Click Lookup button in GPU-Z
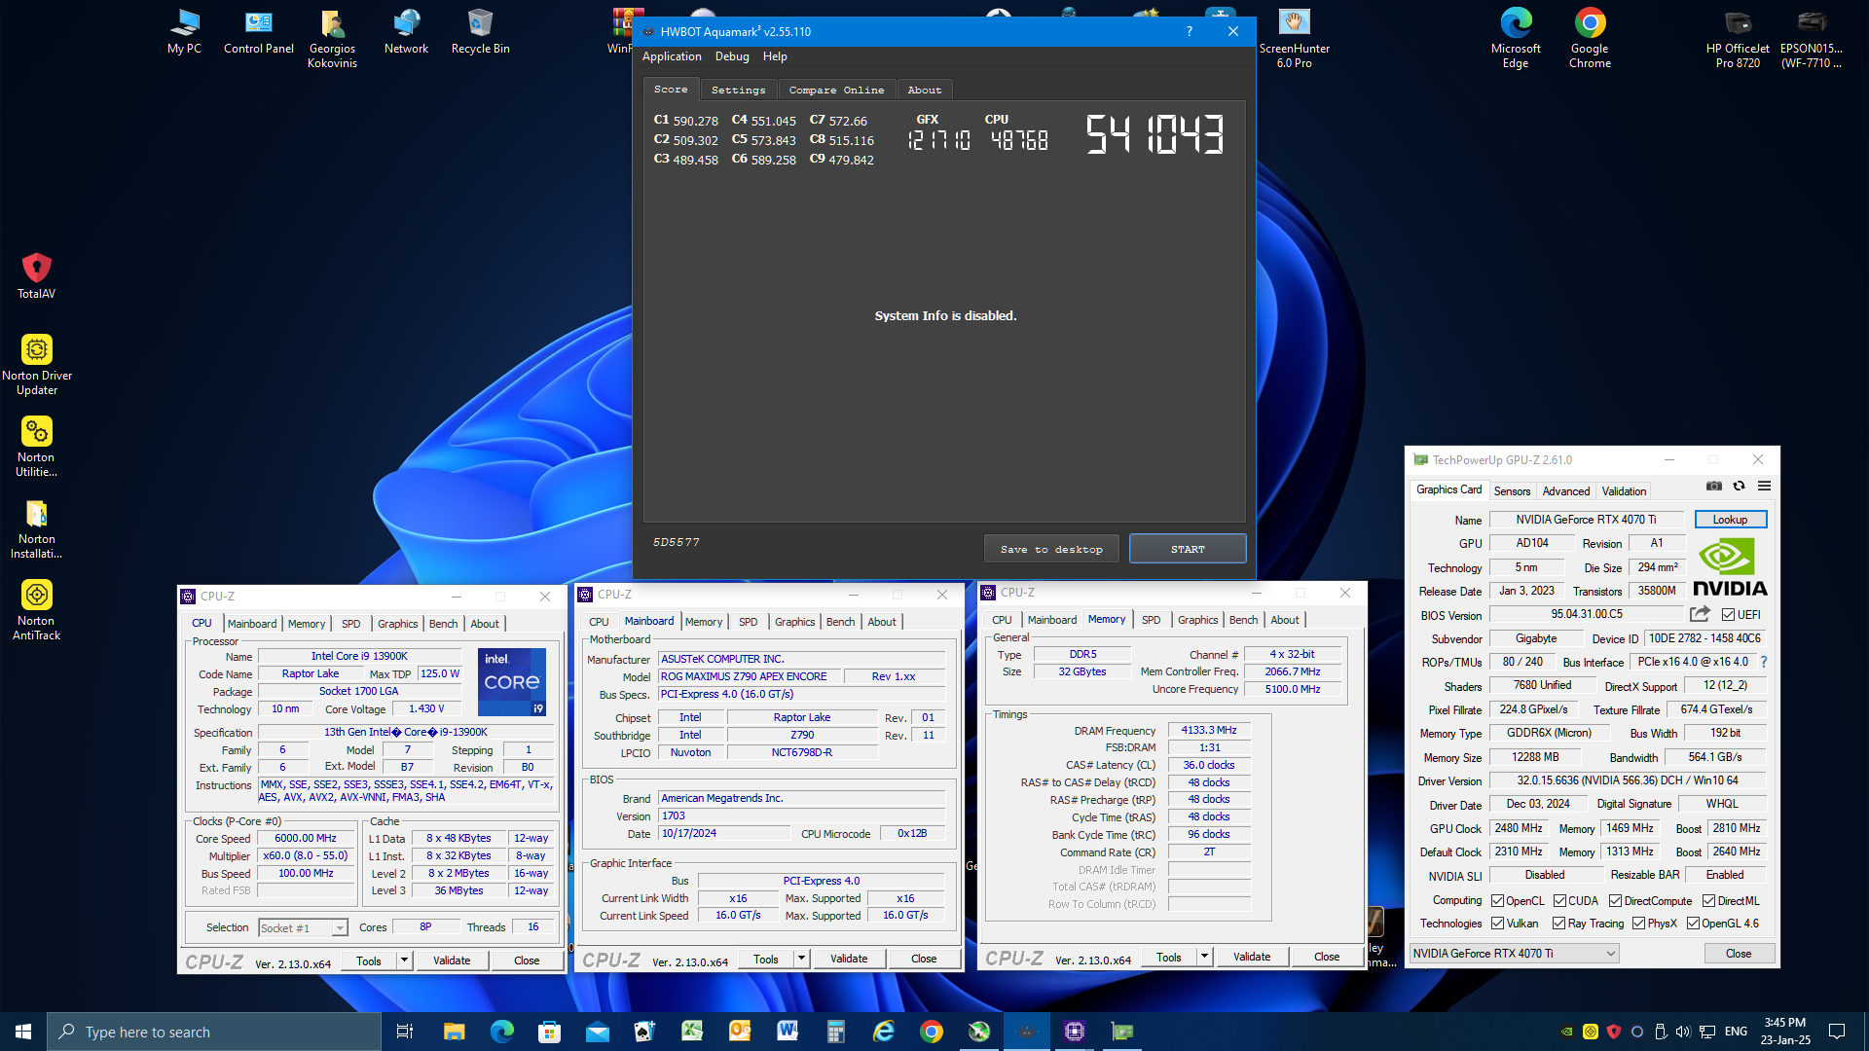Viewport: 1869px width, 1051px height. [1730, 520]
